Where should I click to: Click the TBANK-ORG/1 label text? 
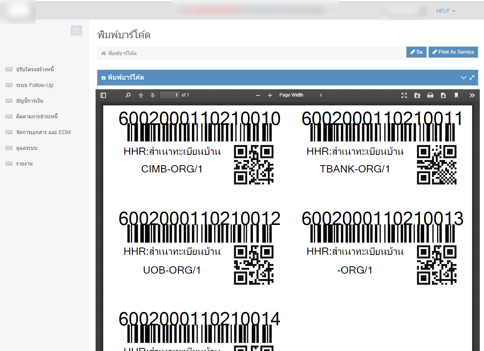tap(355, 169)
